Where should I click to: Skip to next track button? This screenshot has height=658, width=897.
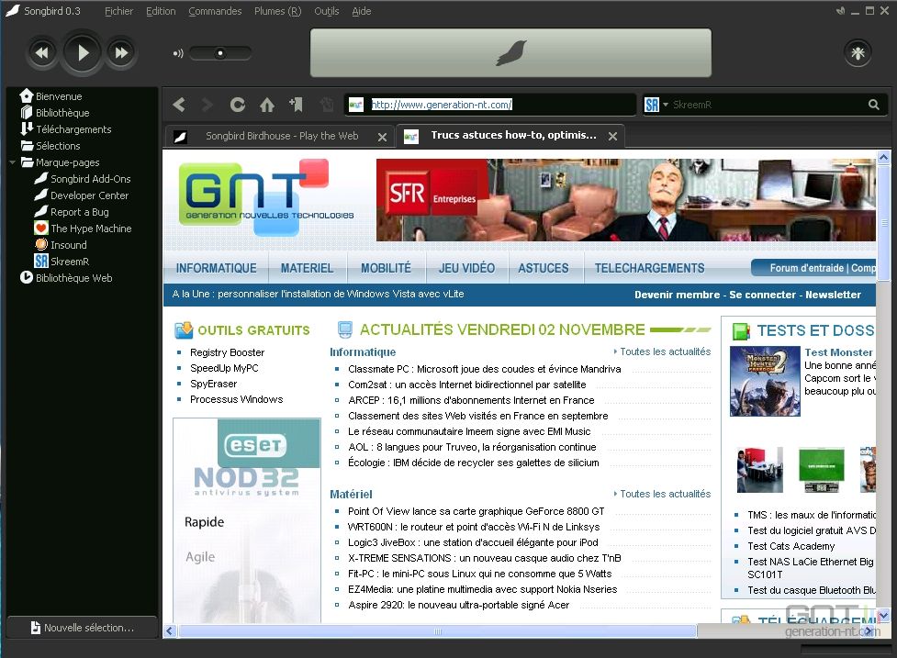pos(121,52)
